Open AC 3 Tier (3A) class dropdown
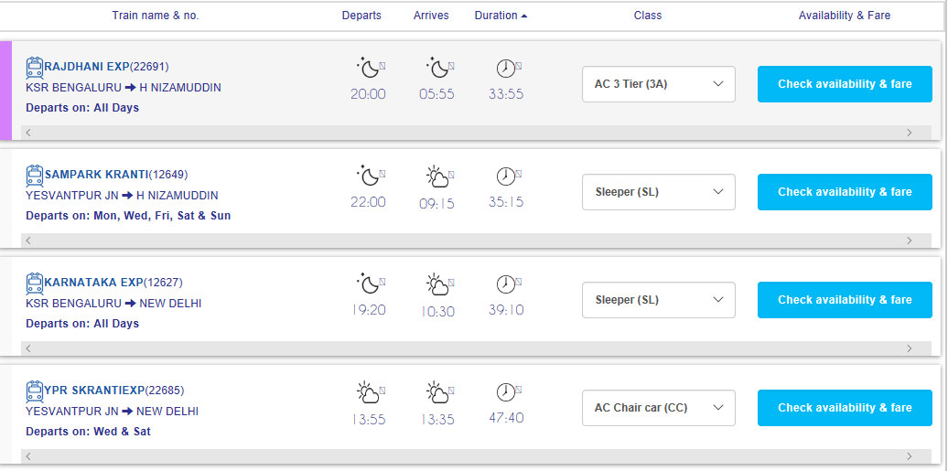 [x=659, y=84]
